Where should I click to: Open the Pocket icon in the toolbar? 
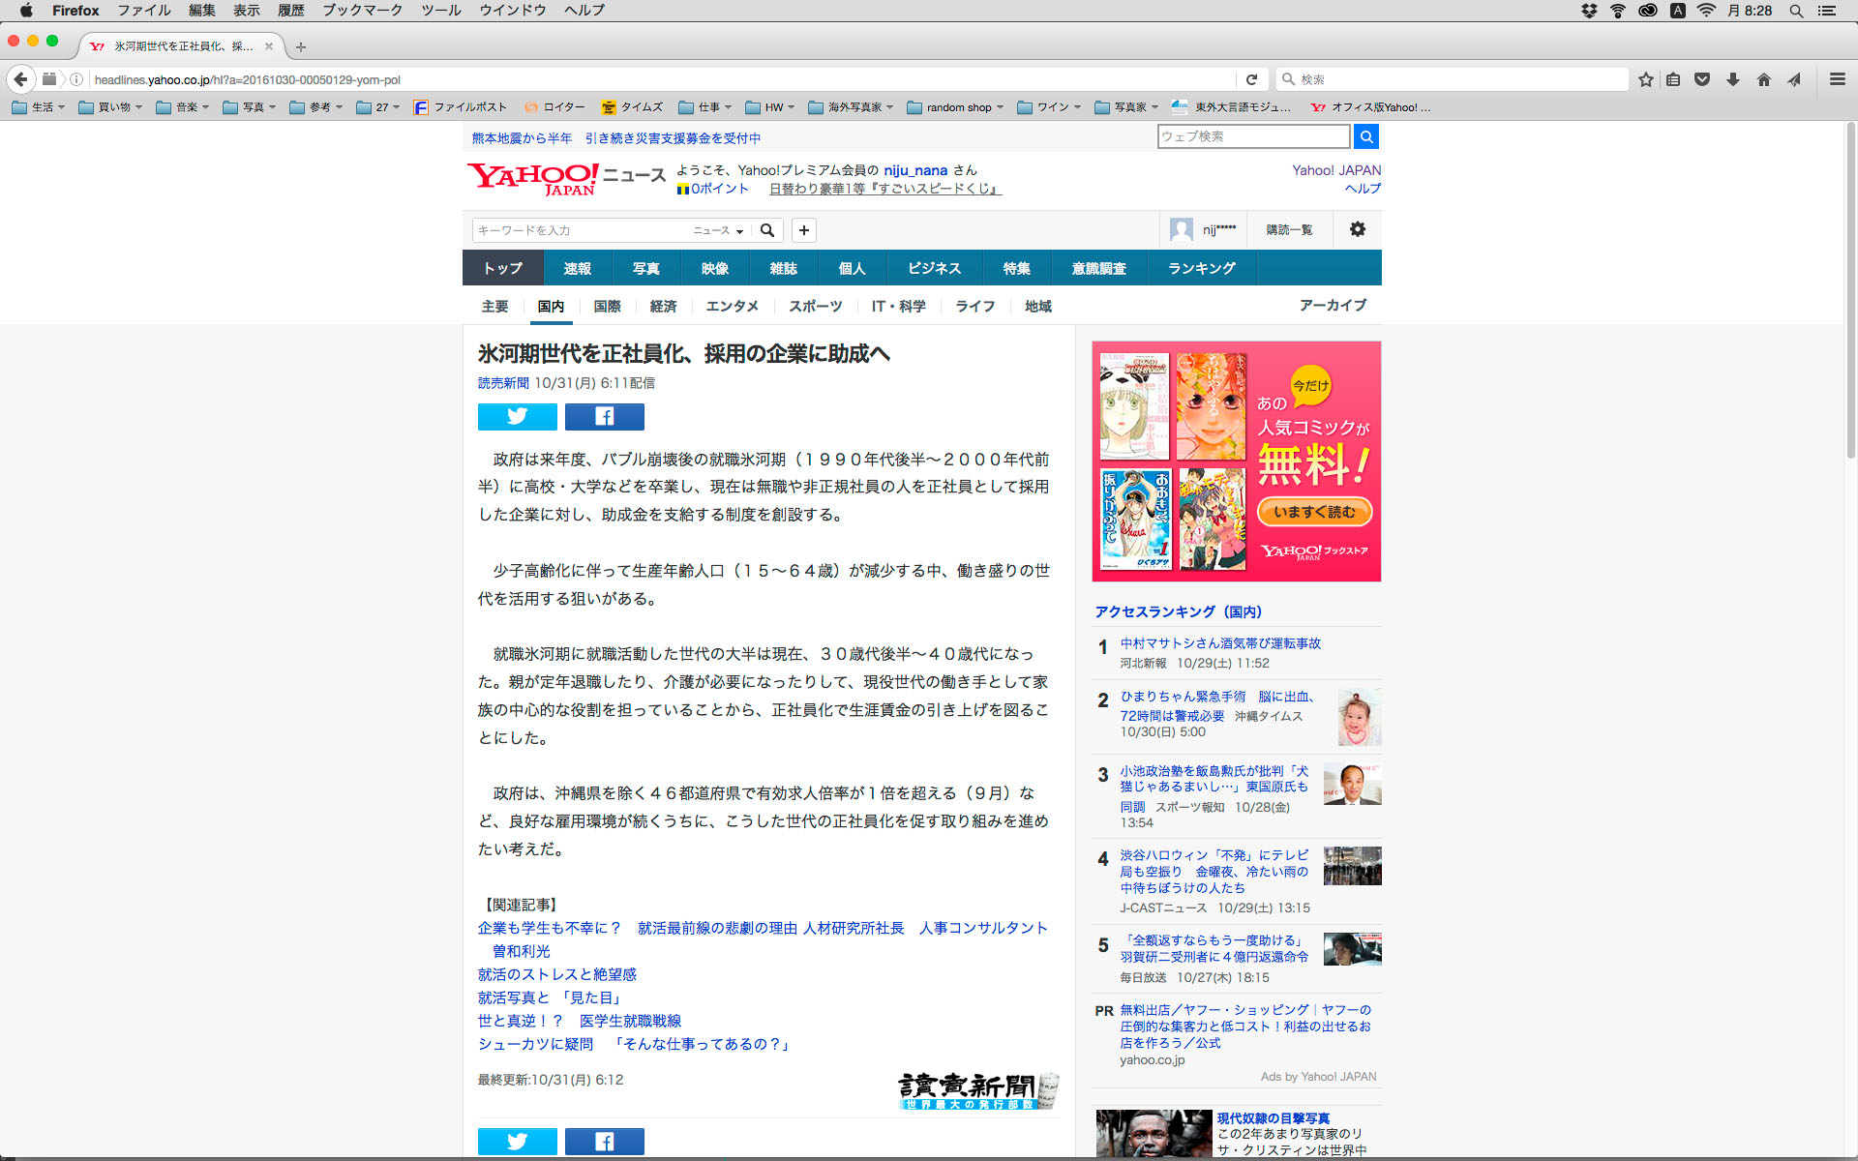coord(1702,79)
